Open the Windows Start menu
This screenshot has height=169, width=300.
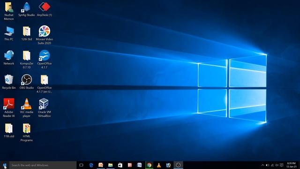click(x=5, y=165)
